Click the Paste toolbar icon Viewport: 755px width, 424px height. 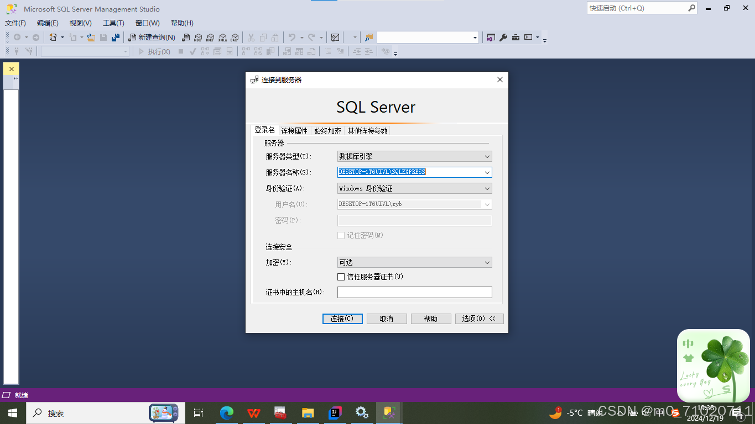pyautogui.click(x=275, y=38)
